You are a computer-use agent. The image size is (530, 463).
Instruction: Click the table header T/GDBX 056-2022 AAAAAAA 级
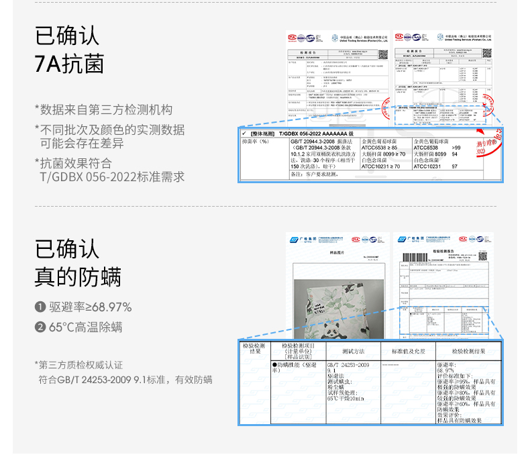pyautogui.click(x=316, y=134)
